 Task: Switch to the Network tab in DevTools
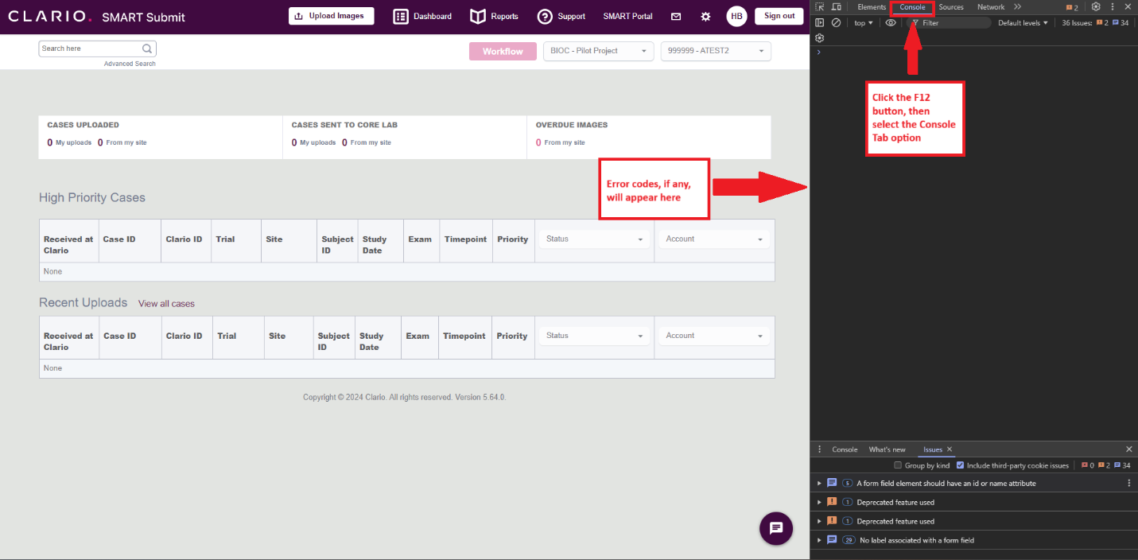click(x=990, y=6)
